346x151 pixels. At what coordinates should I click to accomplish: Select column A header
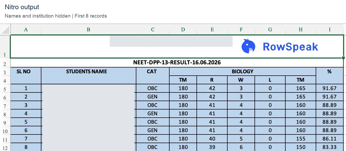pos(26,30)
